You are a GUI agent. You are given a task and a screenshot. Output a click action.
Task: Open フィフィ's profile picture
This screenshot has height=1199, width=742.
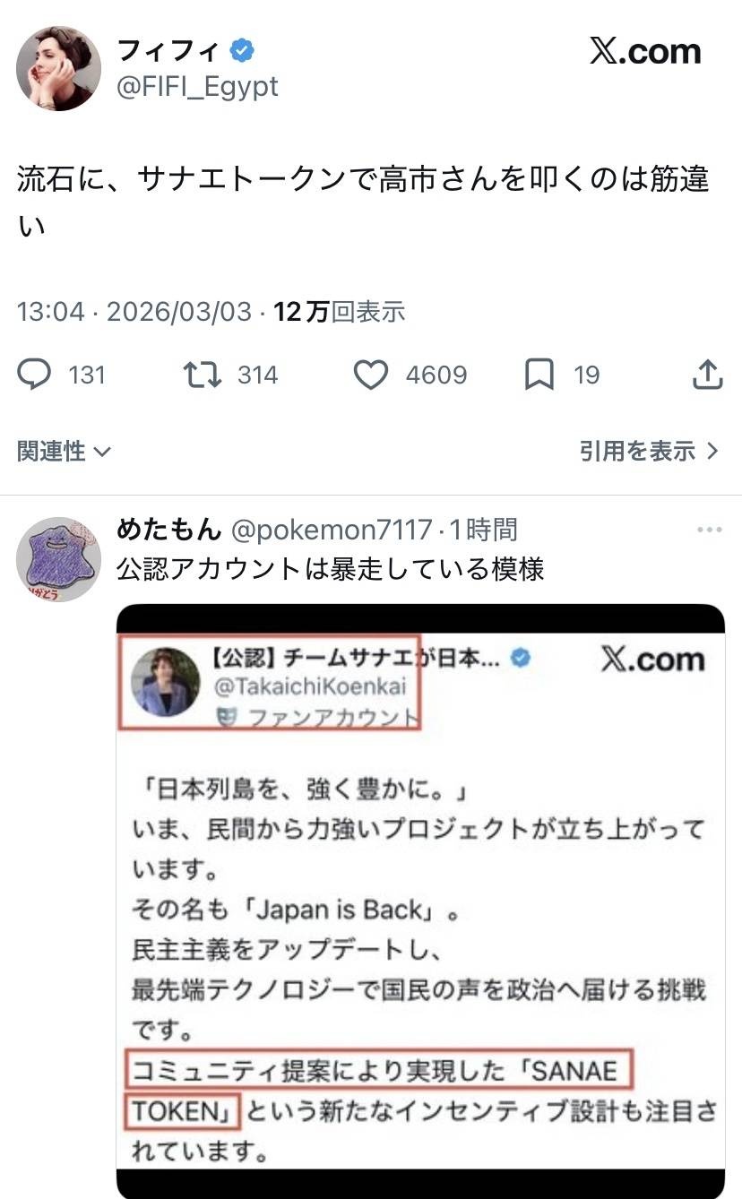pyautogui.click(x=58, y=68)
